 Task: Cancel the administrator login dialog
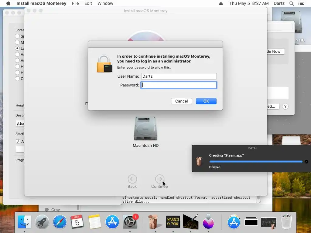point(182,101)
